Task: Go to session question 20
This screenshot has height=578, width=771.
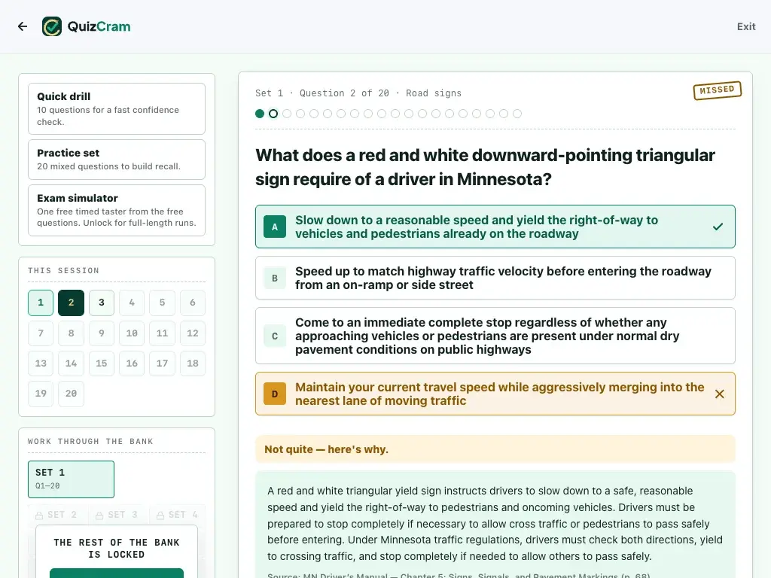Action: [72, 394]
